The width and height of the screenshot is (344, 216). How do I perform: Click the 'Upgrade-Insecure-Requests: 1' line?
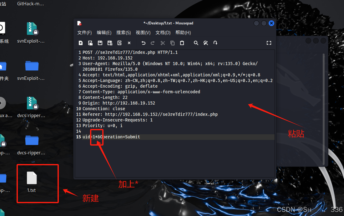coord(117,120)
